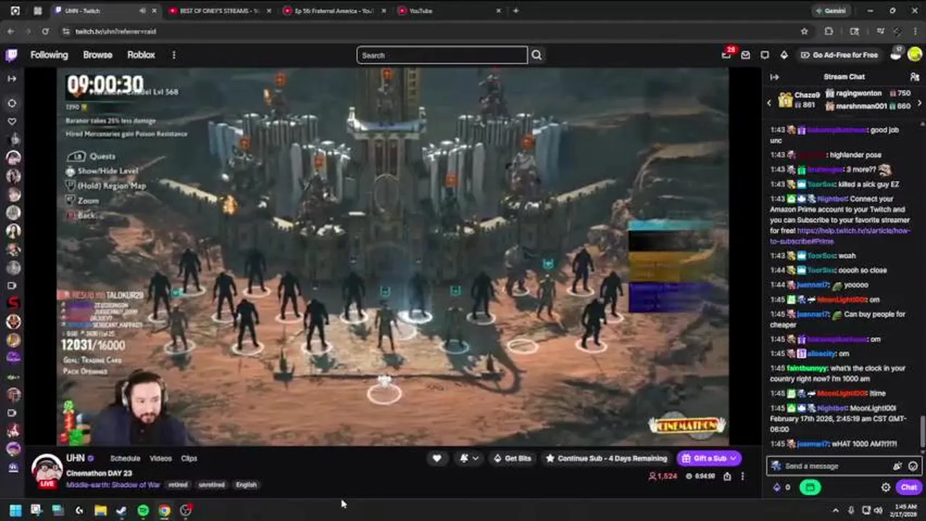
Task: Show hidden system tray icons
Action: 835,510
